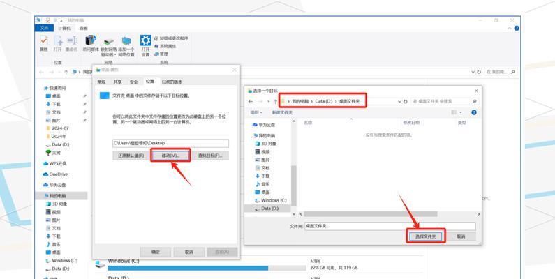The image size is (555, 279).
Task: Click the Desktop path field in properties
Action: (x=170, y=143)
